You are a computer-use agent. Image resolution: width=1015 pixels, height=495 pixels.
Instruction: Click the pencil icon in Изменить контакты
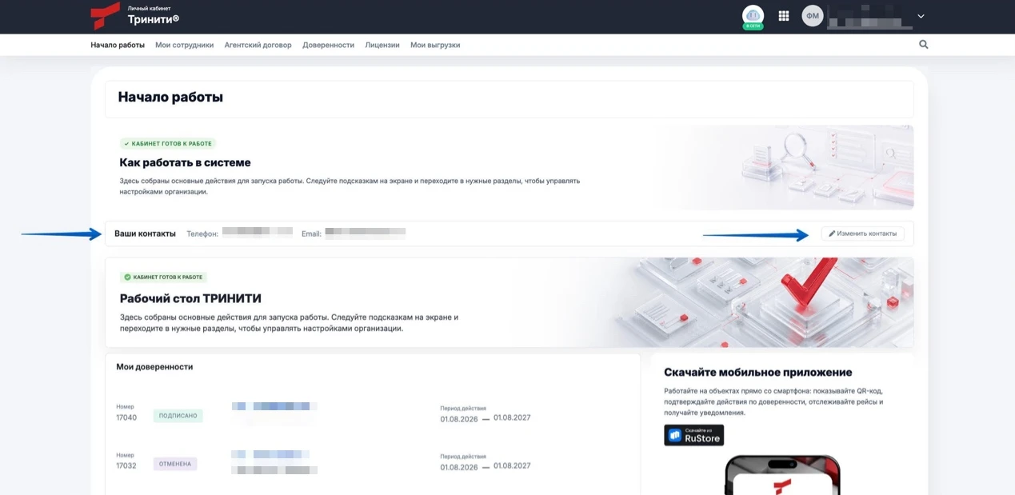tap(832, 234)
